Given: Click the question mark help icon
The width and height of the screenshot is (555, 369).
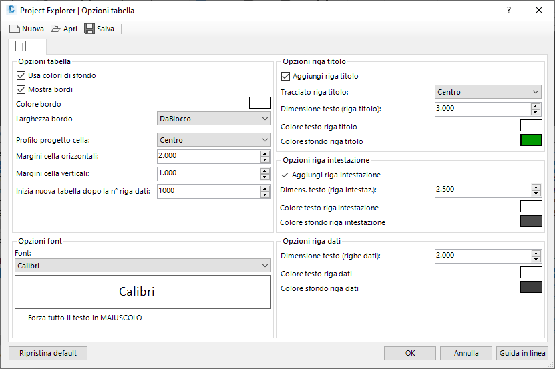Looking at the screenshot, I should (509, 10).
